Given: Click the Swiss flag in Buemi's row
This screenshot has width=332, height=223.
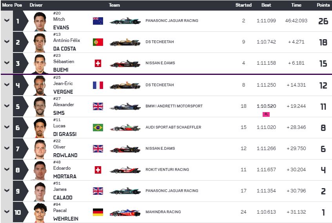Looking at the screenshot, I should pyautogui.click(x=98, y=63).
